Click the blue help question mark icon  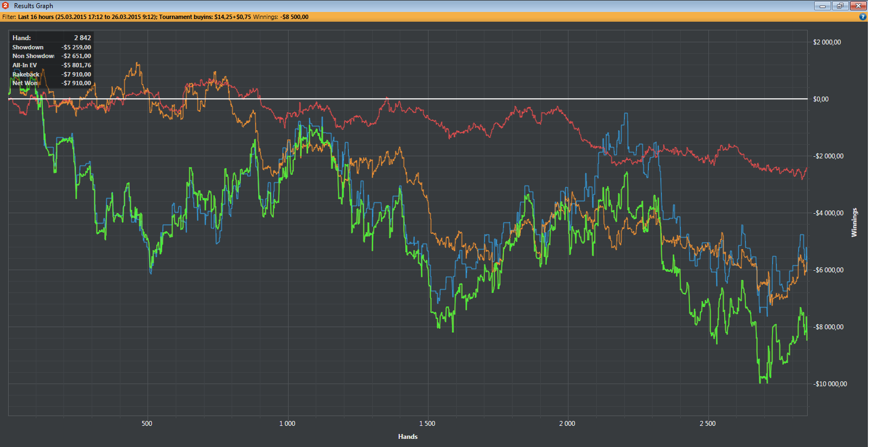point(862,17)
